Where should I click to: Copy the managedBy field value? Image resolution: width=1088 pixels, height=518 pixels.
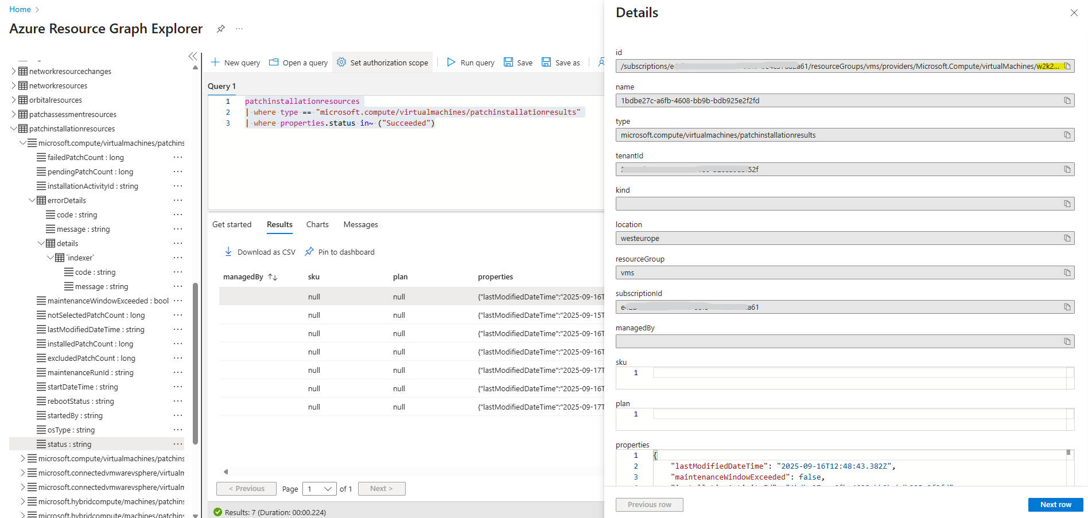1067,342
